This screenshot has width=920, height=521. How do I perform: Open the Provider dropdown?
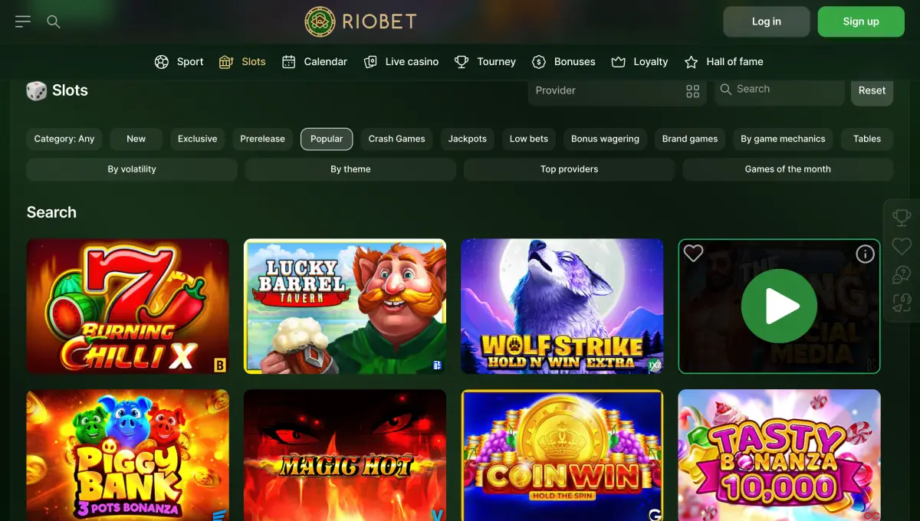617,90
